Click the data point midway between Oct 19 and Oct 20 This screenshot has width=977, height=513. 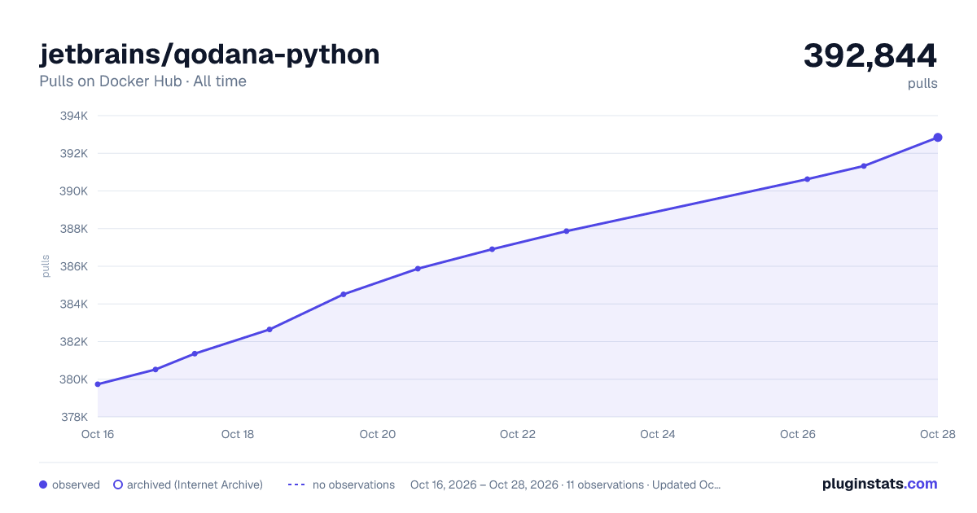click(x=344, y=294)
